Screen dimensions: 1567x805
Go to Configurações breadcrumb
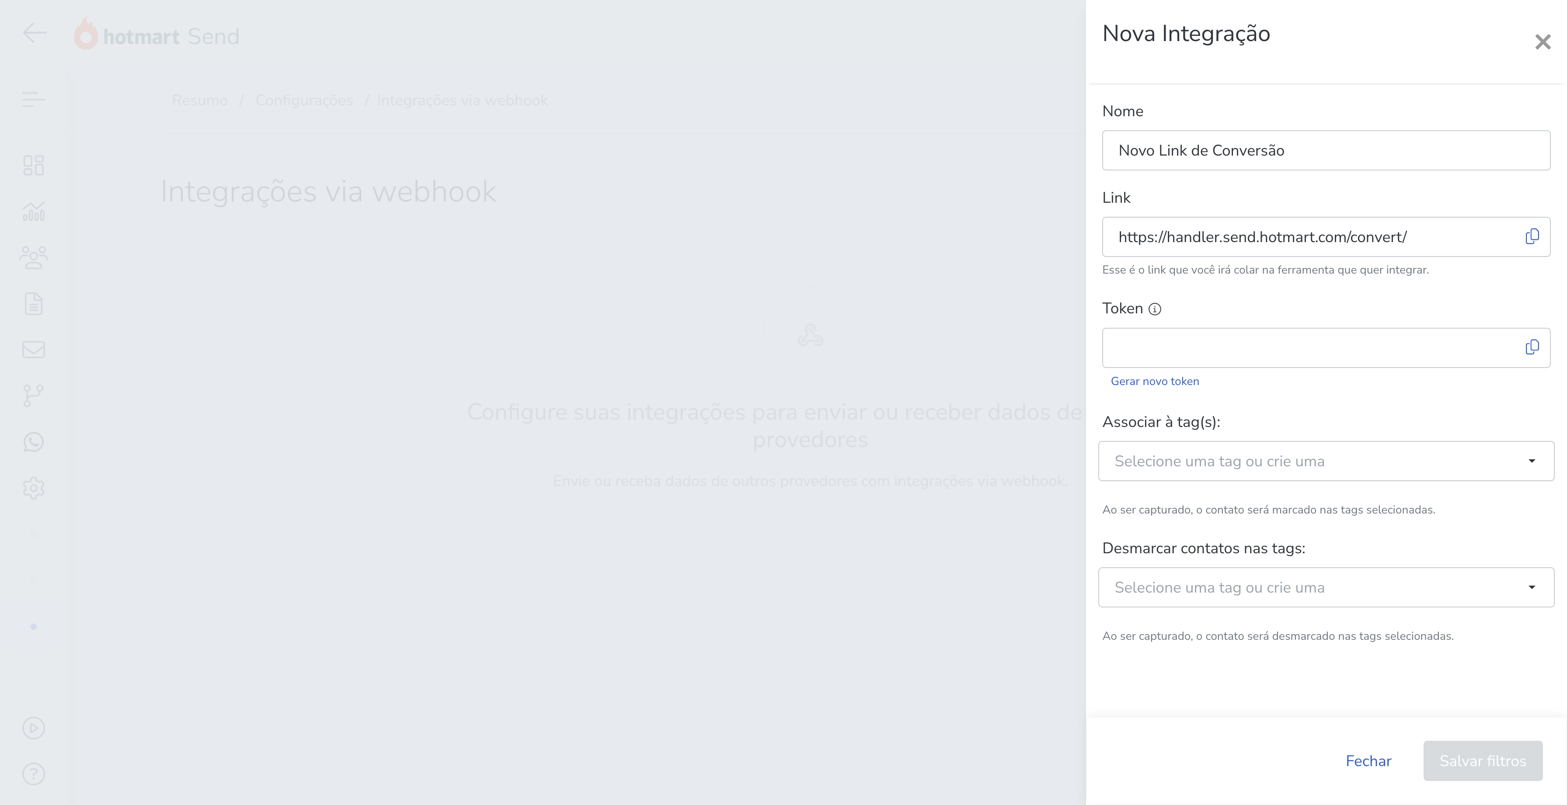coord(304,101)
